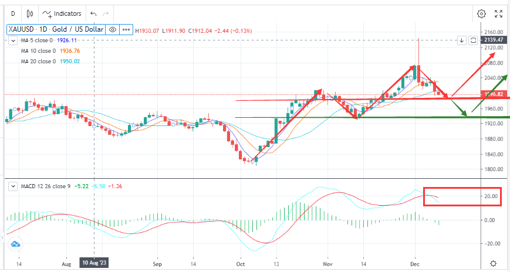Click the blue cloud icon in MACD pane

point(15,243)
